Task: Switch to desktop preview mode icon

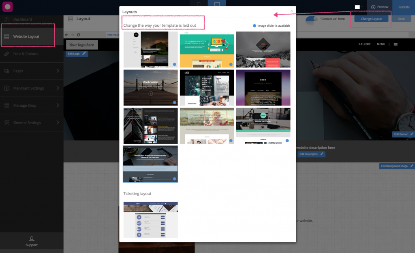Action: point(217,4)
